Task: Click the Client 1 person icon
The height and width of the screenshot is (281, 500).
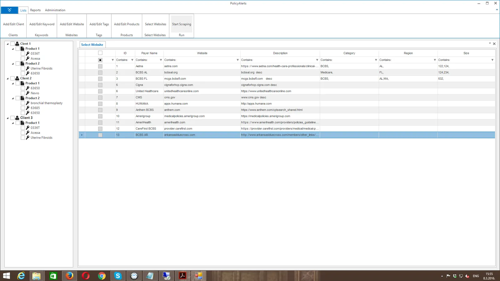Action: click(17, 44)
